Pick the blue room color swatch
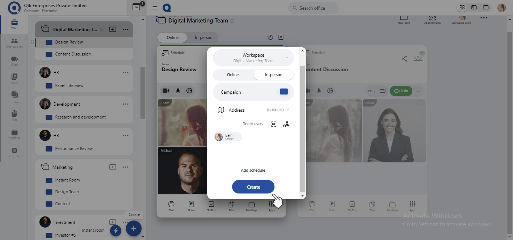Viewport: 513px width, 240px height. (x=284, y=92)
